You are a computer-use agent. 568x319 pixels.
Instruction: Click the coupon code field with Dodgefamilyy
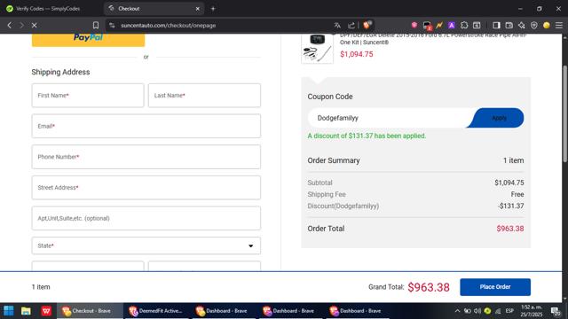[388, 118]
